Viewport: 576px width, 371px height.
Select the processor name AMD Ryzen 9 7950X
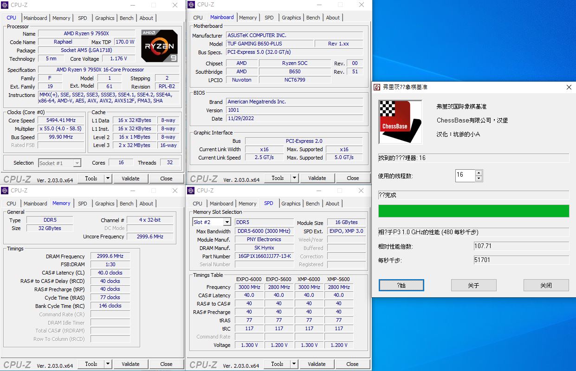tap(86, 33)
